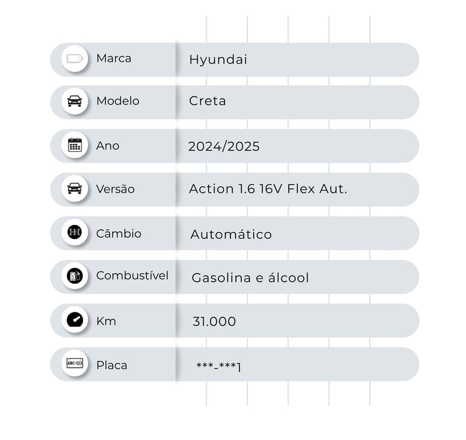Click the Marca label

click(x=113, y=58)
